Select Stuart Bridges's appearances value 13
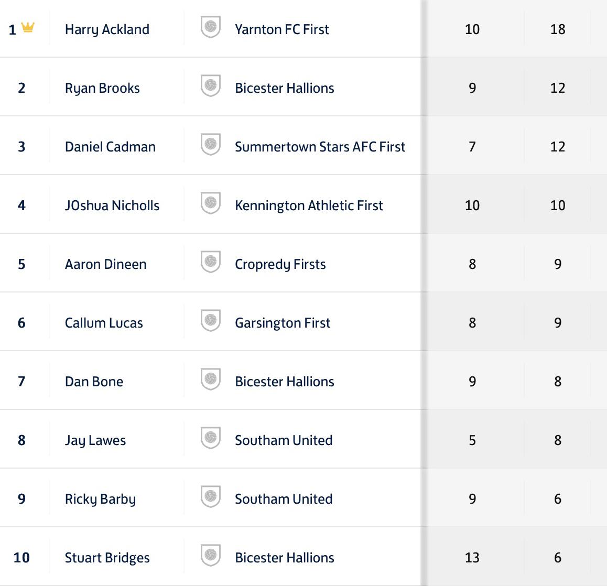Viewport: 607px width, 586px height. pos(472,558)
